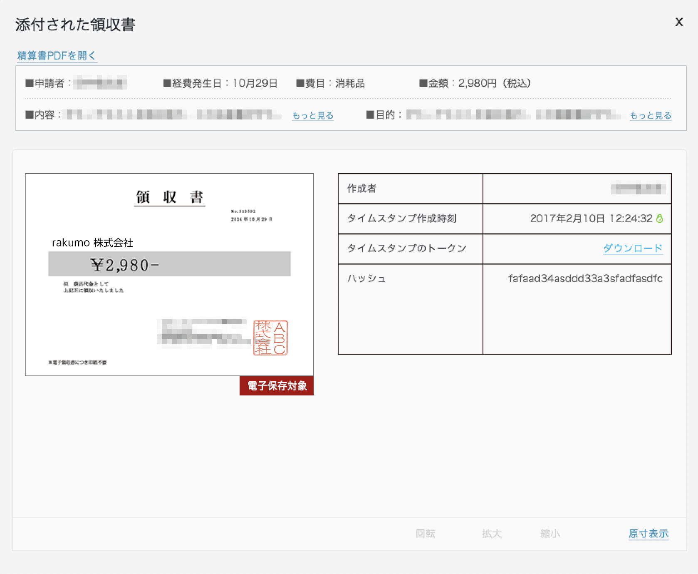Click the blurred 申請者 name
The height and width of the screenshot is (574, 698).
tap(100, 83)
